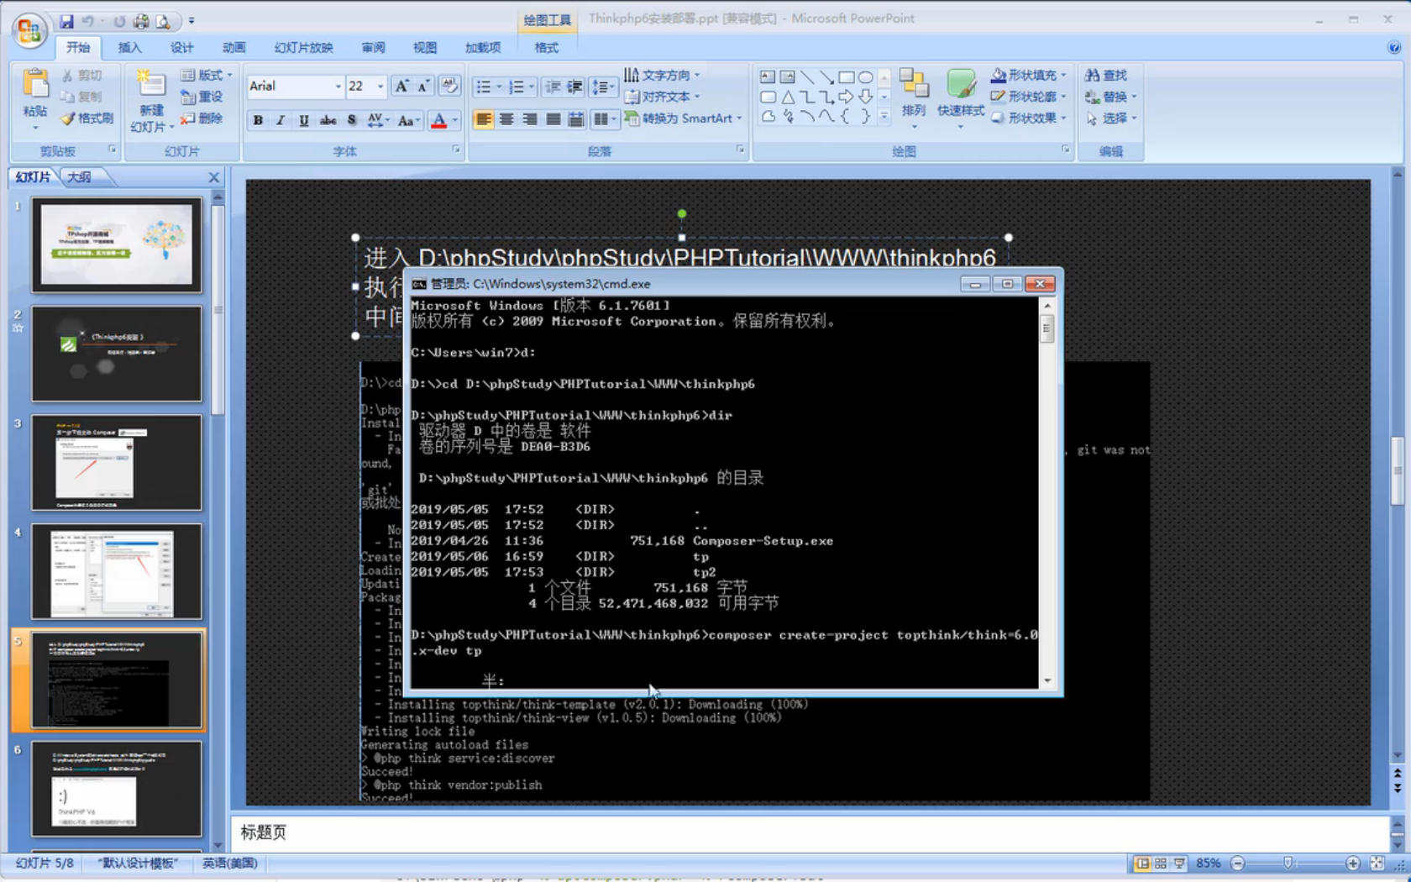Image resolution: width=1411 pixels, height=882 pixels.
Task: Open text direction dropdown
Action: (x=662, y=75)
